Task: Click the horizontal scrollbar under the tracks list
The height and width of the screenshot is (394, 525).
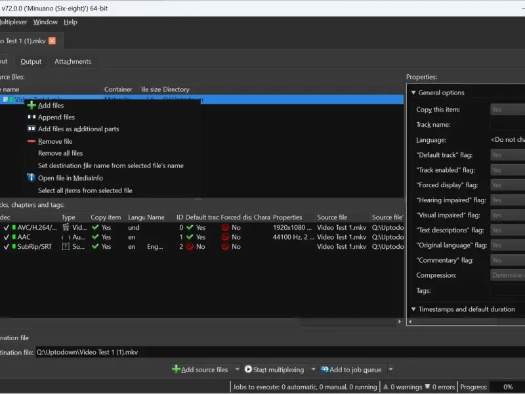Action: [x=197, y=322]
